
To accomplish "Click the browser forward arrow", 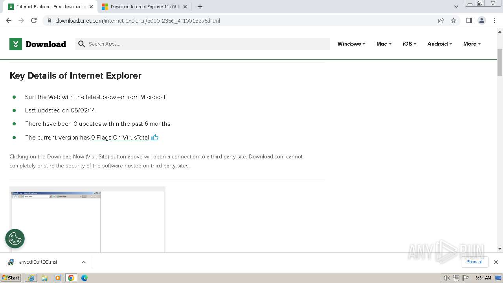I will click(x=21, y=20).
